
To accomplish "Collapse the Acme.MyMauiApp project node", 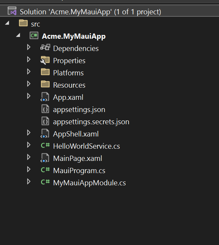I will click(18, 36).
